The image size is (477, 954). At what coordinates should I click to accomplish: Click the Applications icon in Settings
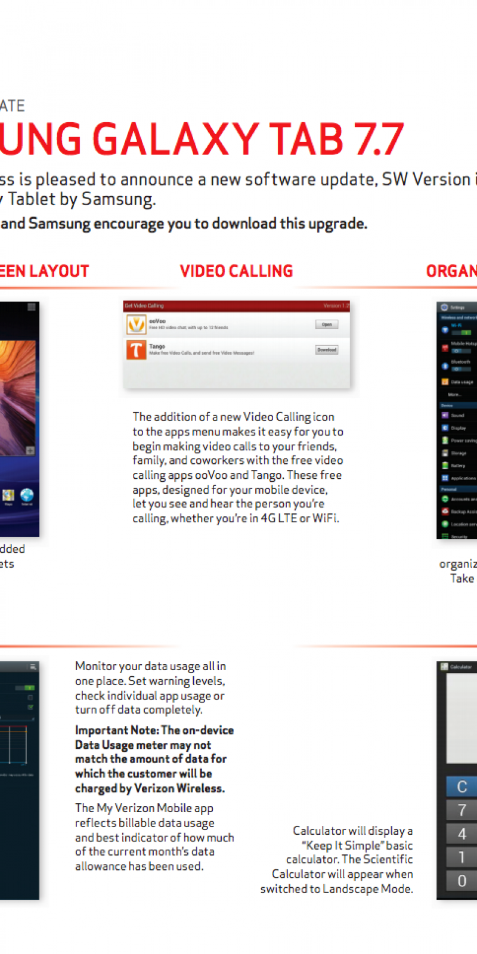pyautogui.click(x=445, y=478)
